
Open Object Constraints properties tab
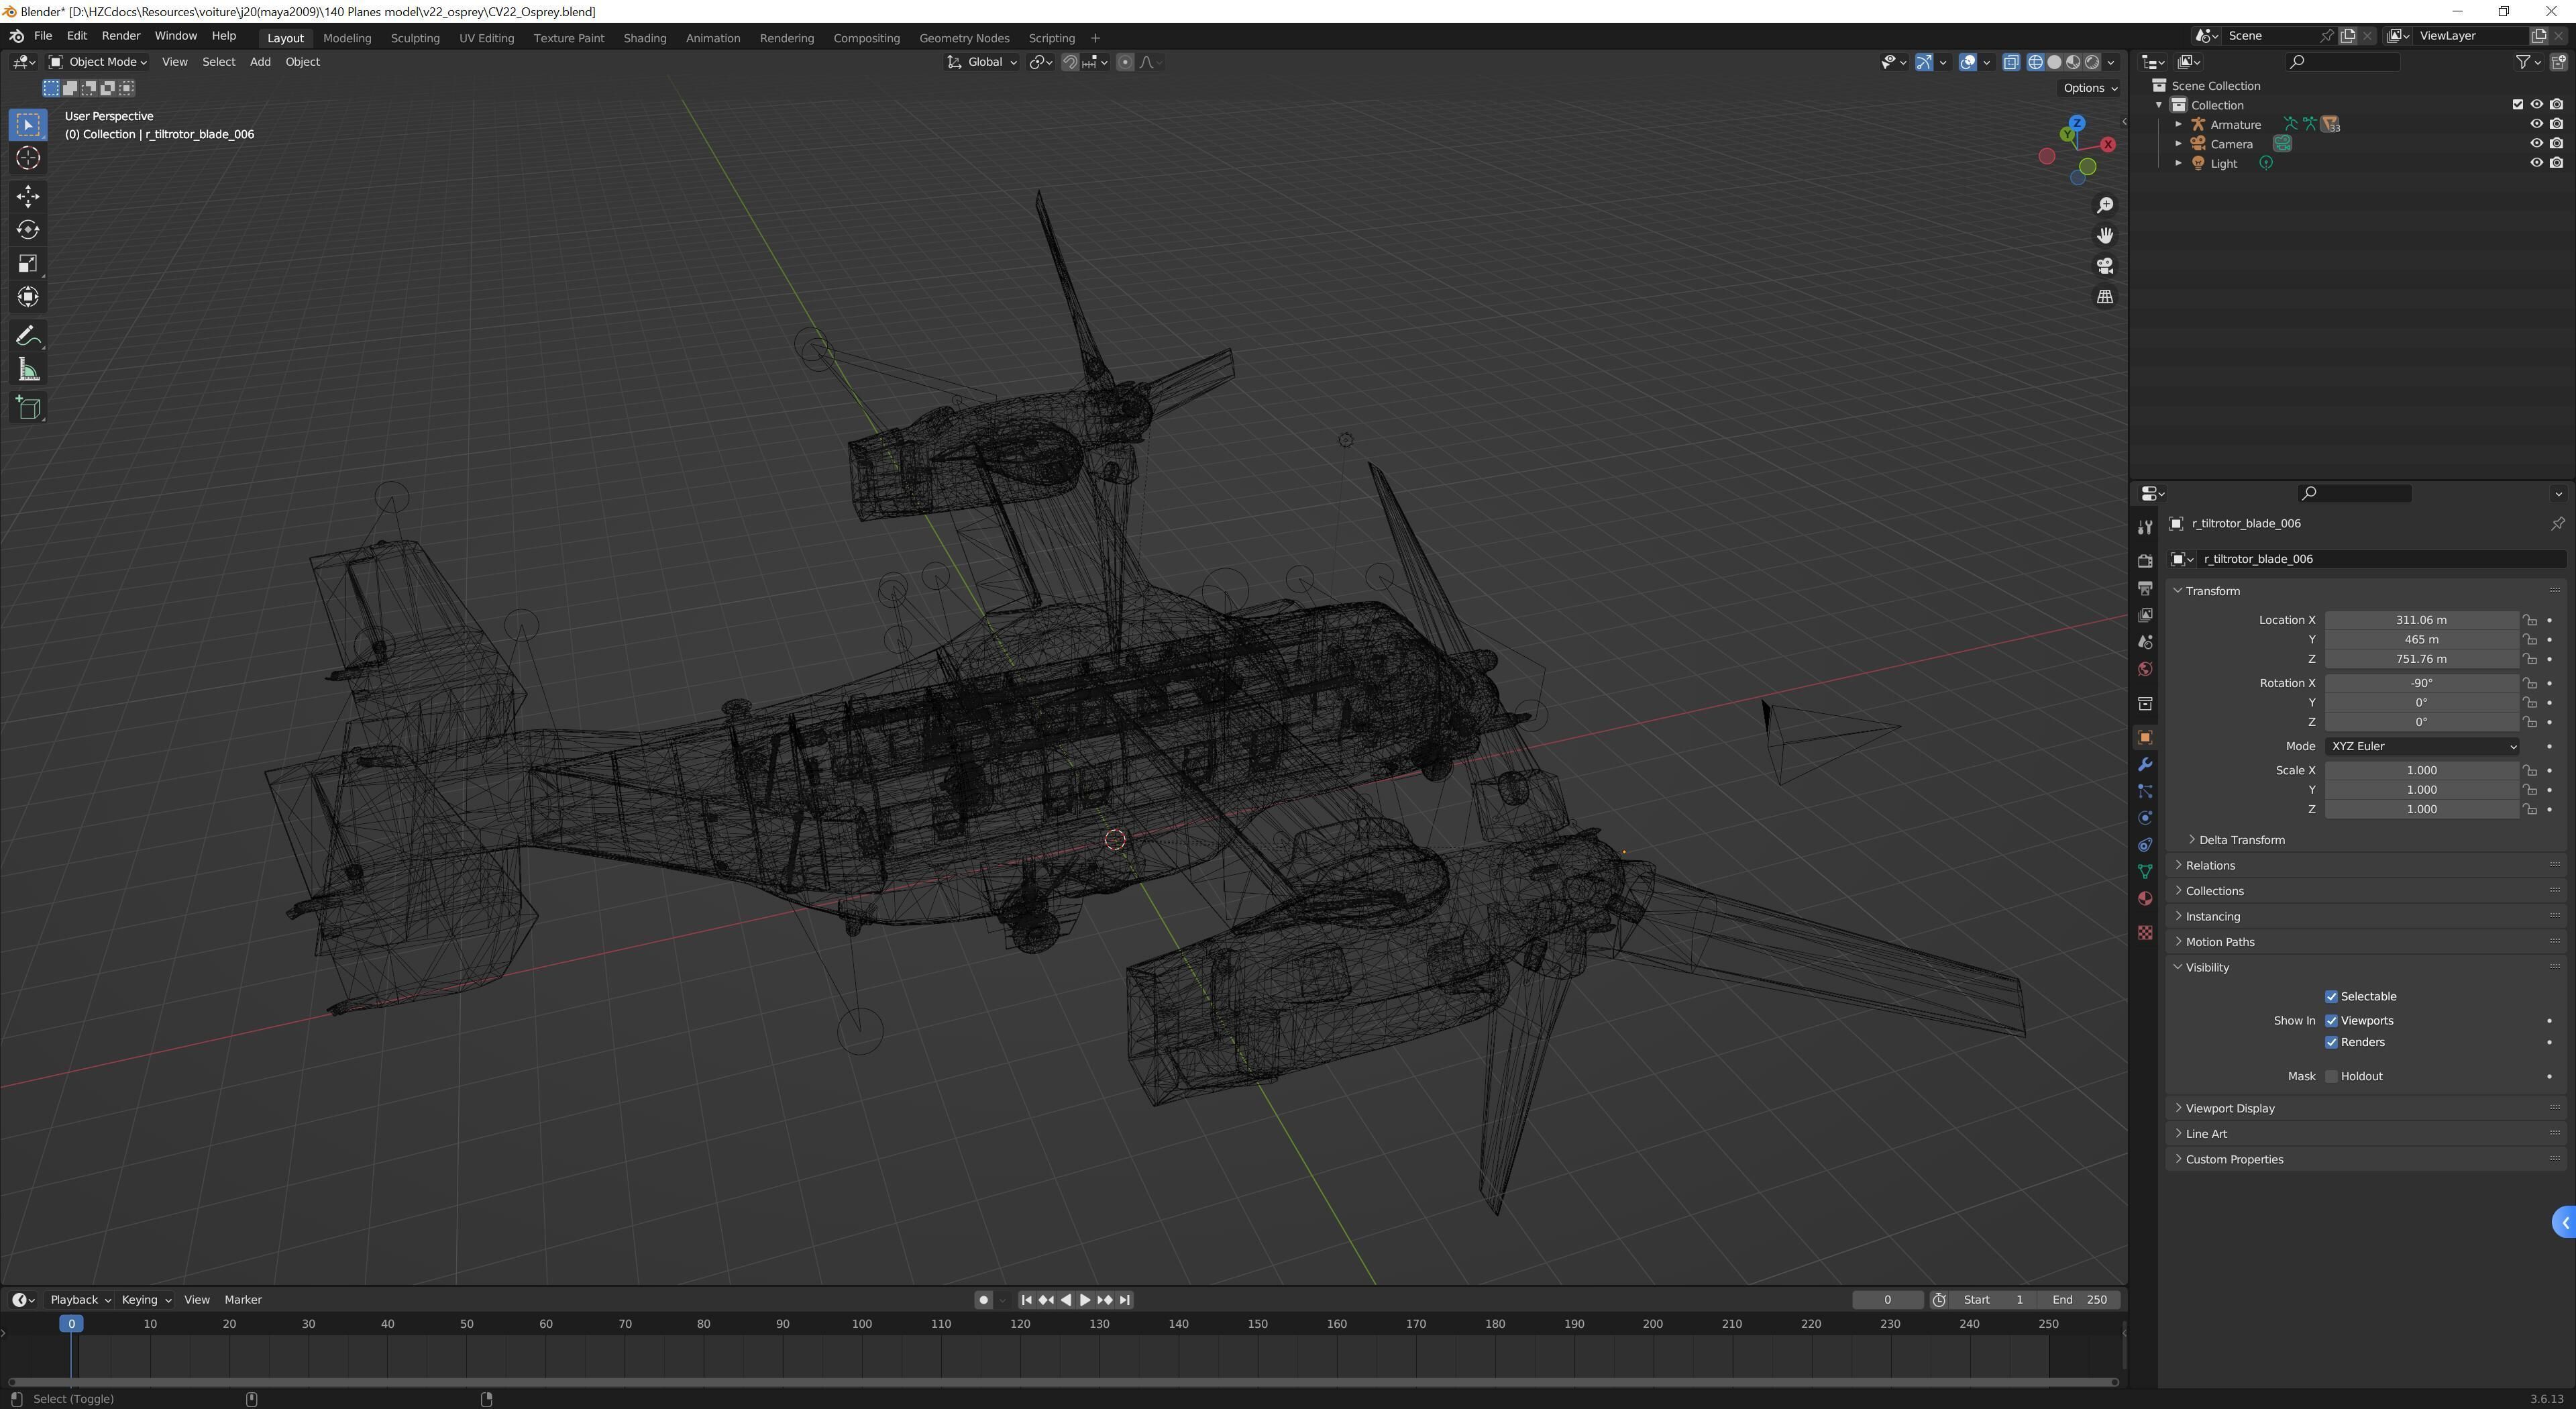(x=2144, y=846)
